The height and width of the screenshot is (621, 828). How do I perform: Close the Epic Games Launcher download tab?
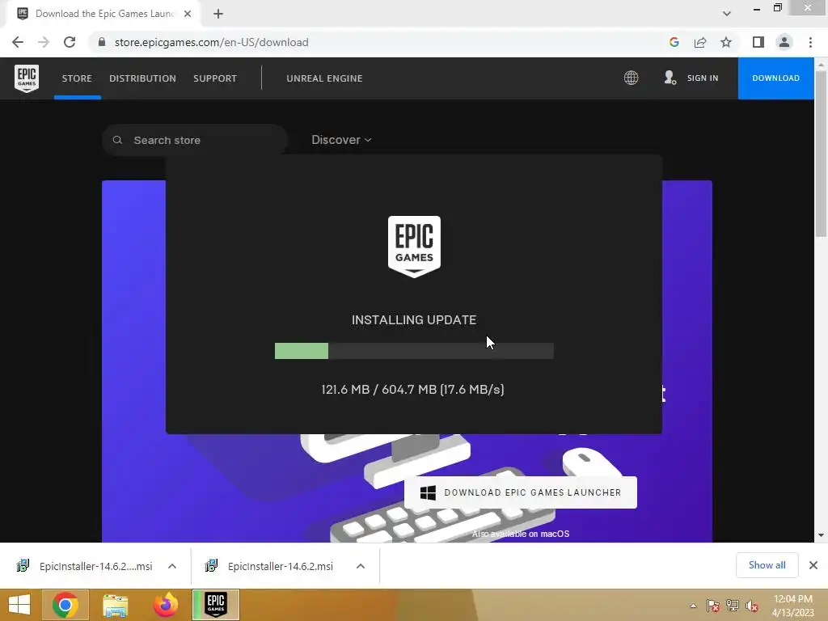(188, 14)
